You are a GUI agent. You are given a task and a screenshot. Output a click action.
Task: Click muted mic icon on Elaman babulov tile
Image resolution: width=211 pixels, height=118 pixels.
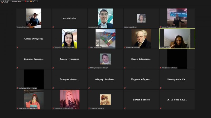125,108
